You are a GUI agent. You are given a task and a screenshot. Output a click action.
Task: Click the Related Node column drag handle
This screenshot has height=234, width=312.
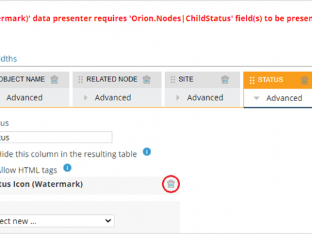81,80
